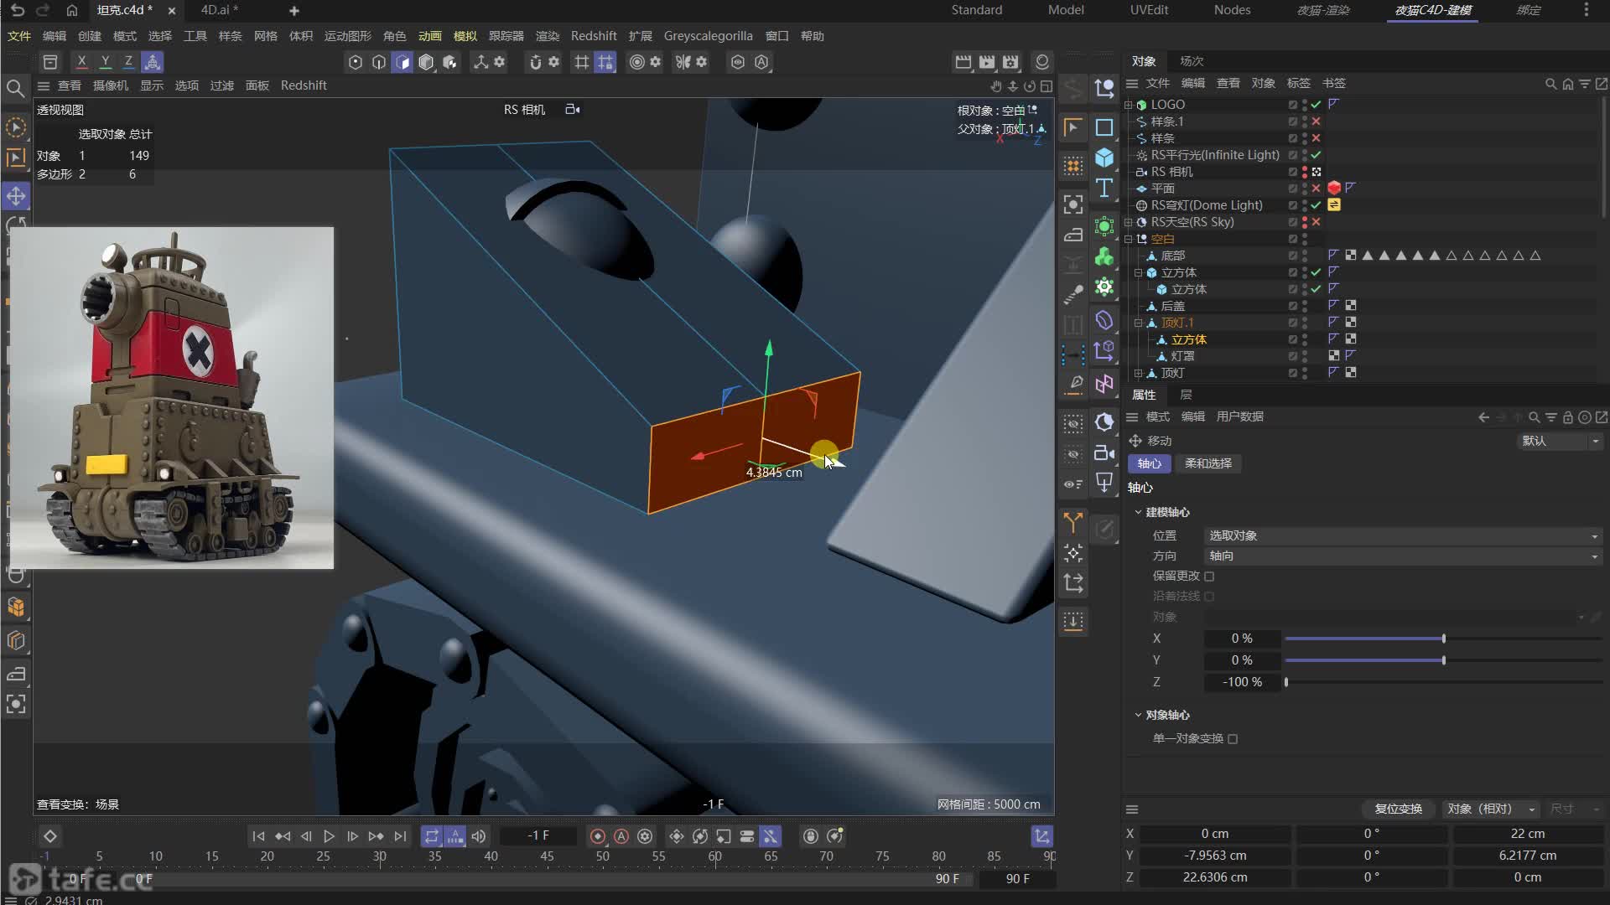The width and height of the screenshot is (1610, 905).
Task: Expand the 顶灯 object node
Action: coord(1139,373)
